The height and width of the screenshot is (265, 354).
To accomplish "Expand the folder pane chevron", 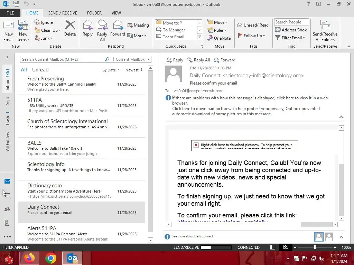I will pos(7,57).
